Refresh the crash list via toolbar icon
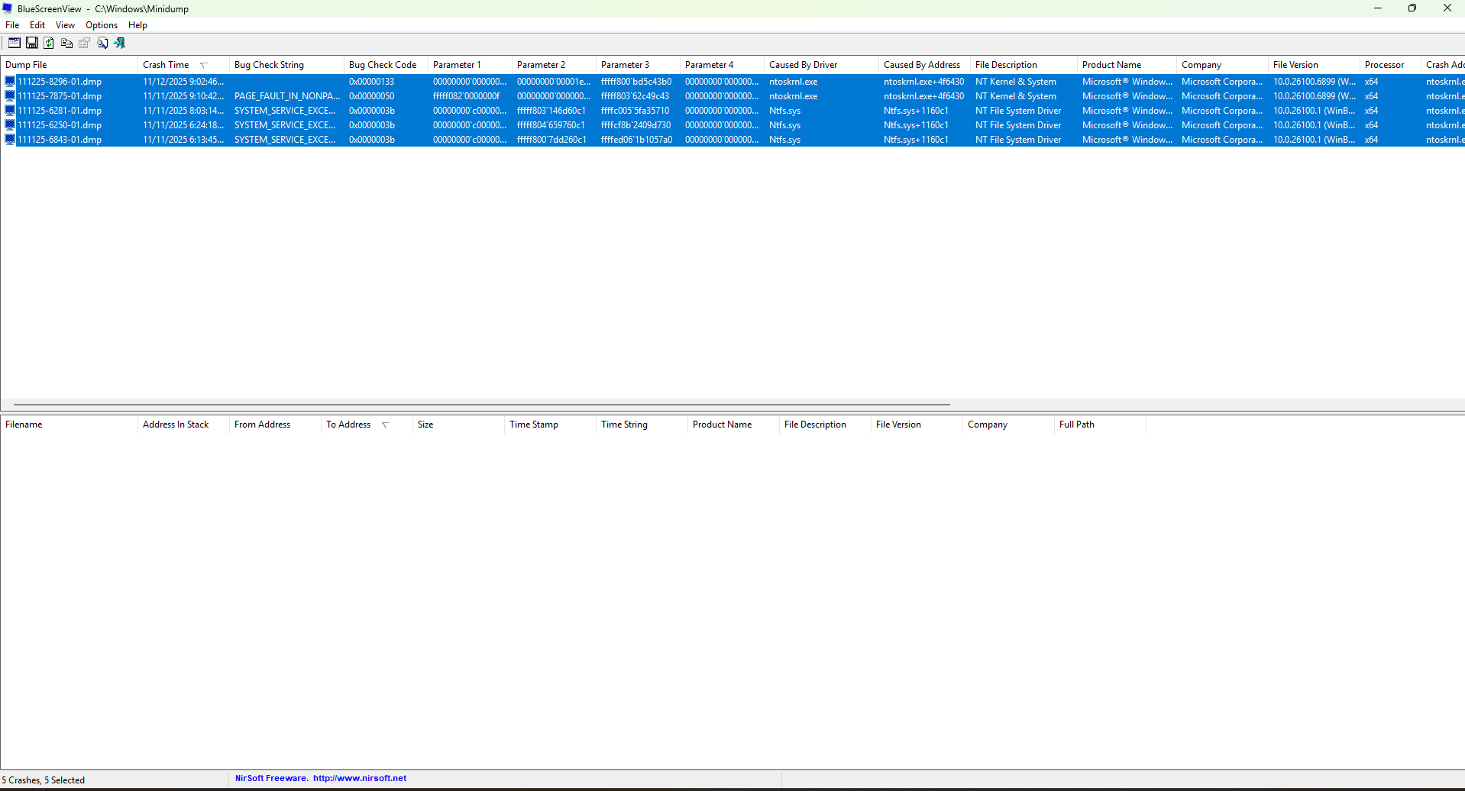Image resolution: width=1465 pixels, height=791 pixels. coord(49,44)
